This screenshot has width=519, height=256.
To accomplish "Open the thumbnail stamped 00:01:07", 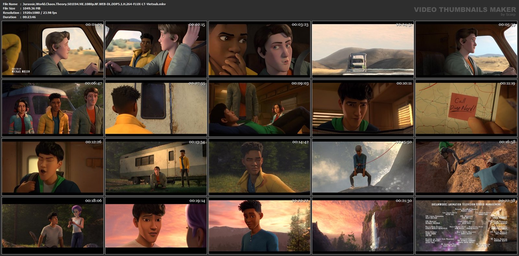I will 53,50.
